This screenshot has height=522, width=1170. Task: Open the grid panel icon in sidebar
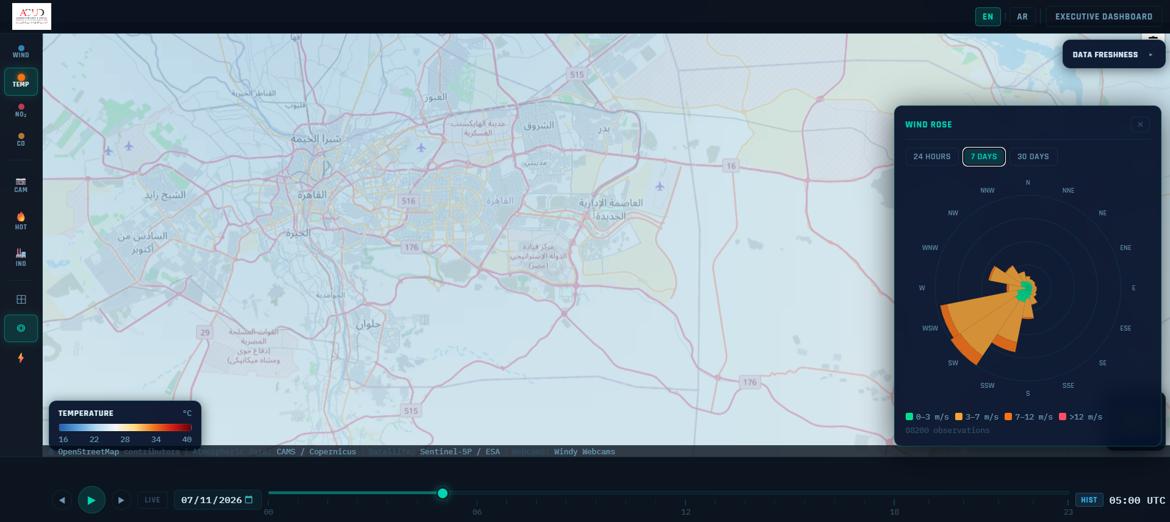tap(21, 299)
